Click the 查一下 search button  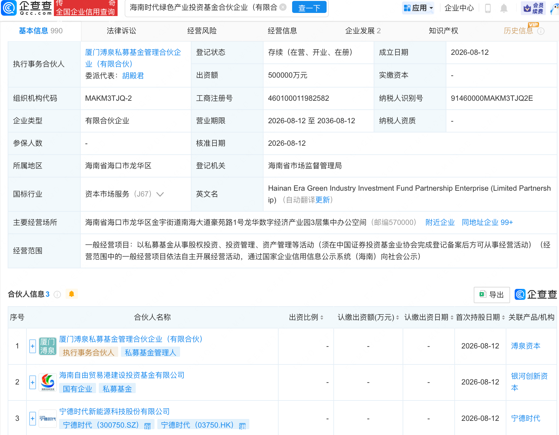309,8
